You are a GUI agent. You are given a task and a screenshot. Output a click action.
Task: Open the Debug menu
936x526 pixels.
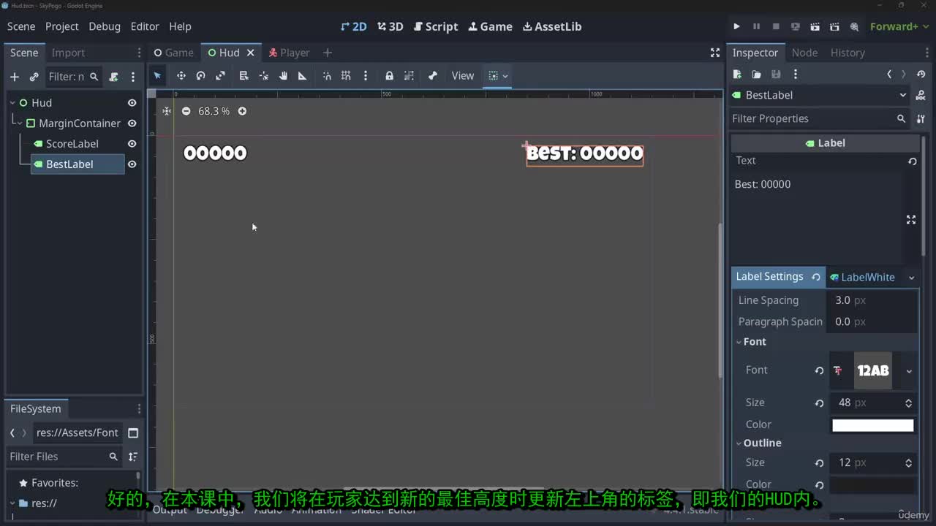[105, 26]
